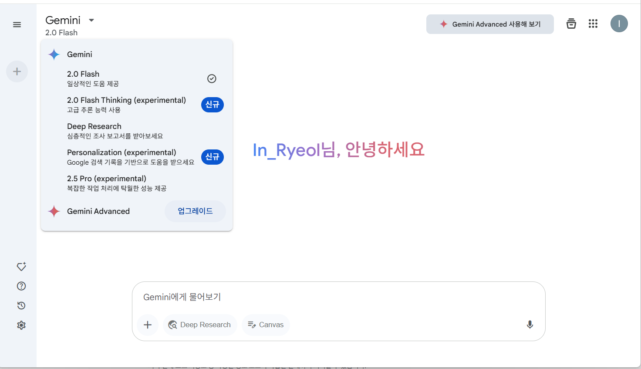Click the stacked tray icon beside apps grid
This screenshot has width=641, height=369.
[x=571, y=24]
